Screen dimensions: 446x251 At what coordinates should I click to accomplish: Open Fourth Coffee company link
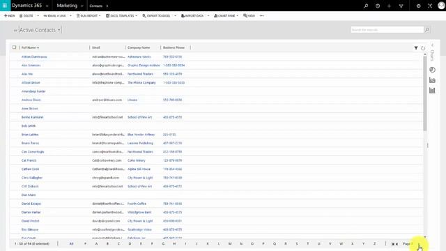[x=137, y=204]
